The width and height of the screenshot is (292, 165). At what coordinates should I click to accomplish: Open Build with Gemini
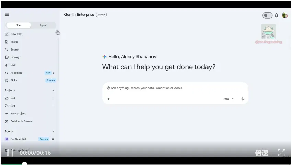[x=21, y=121]
